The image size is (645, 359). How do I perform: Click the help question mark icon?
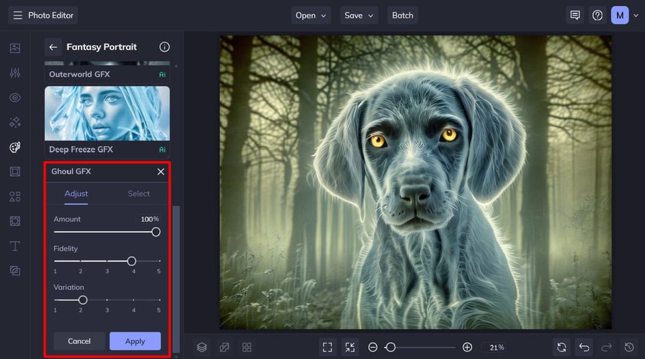[x=597, y=15]
